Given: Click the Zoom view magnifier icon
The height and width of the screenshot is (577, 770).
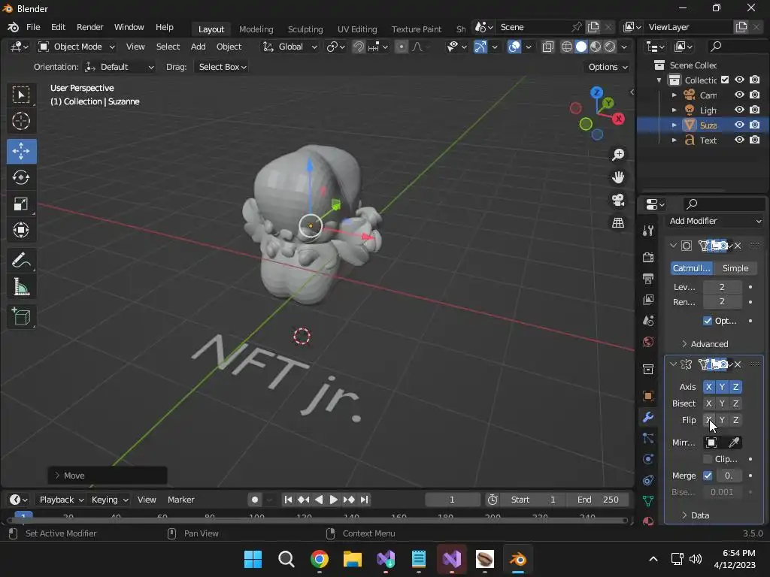Looking at the screenshot, I should click(618, 155).
